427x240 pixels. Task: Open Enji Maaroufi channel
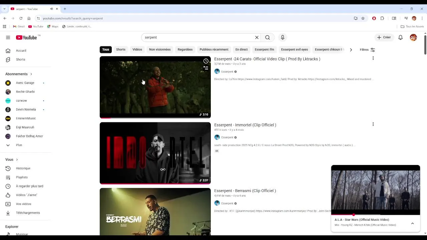pos(26,127)
